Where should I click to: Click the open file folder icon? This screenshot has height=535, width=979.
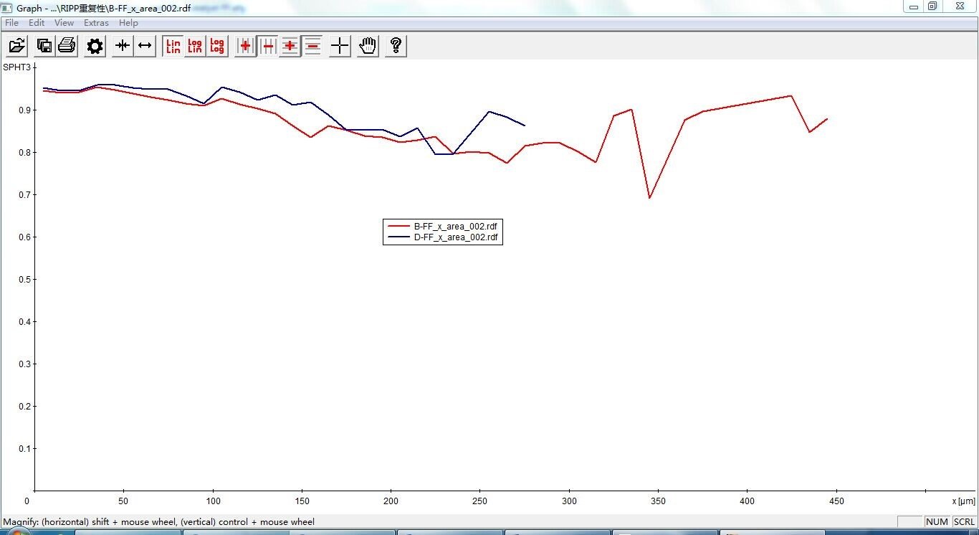coord(17,46)
